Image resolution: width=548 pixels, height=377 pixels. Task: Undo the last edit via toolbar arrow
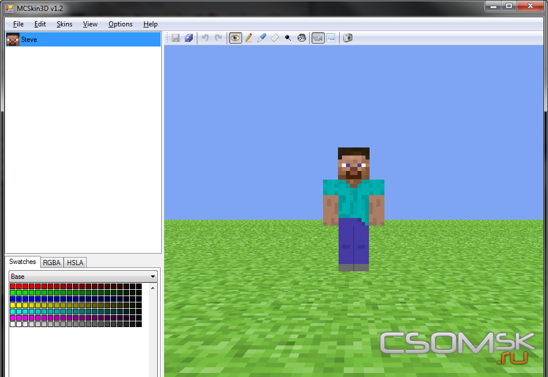click(x=205, y=38)
